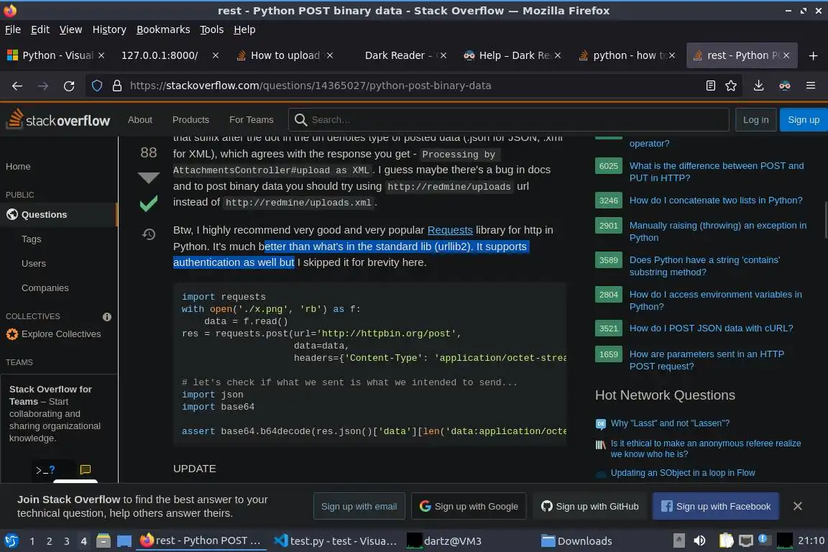Close the 127.0.0.1:8000 tab
This screenshot has width=828, height=552.
[x=216, y=55]
